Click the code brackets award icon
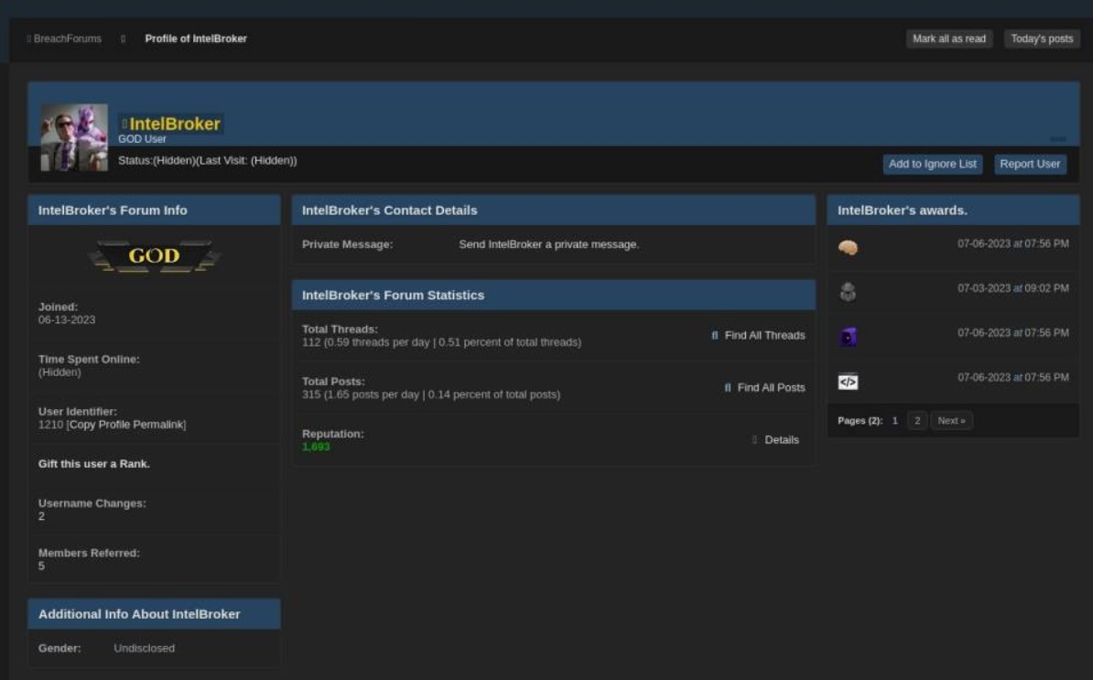This screenshot has width=1093, height=680. click(848, 382)
